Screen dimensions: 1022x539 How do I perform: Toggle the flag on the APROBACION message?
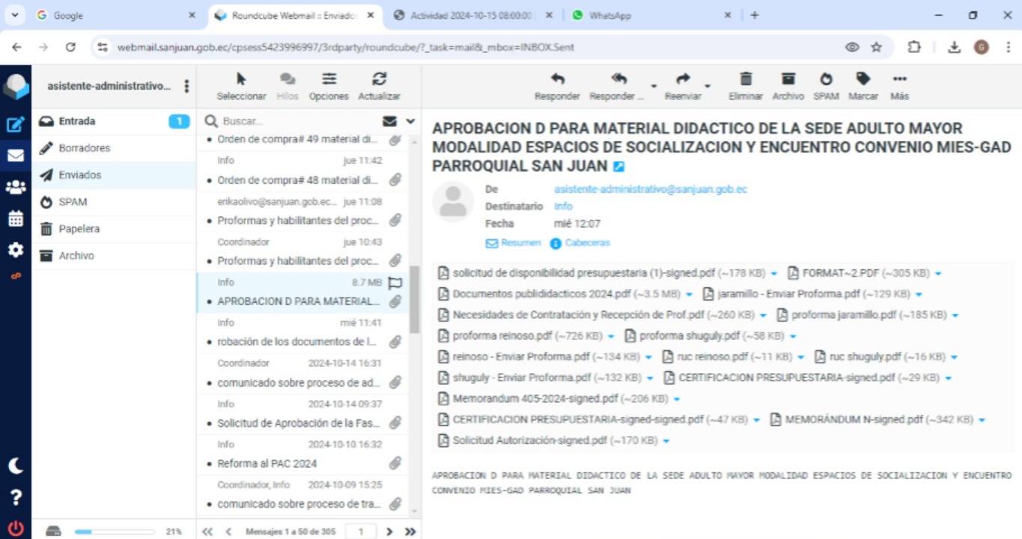tap(395, 283)
